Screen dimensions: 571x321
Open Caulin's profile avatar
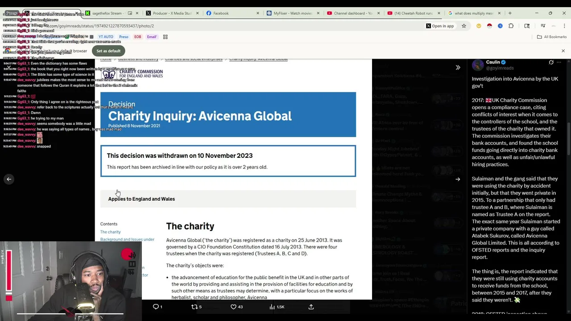478,65
